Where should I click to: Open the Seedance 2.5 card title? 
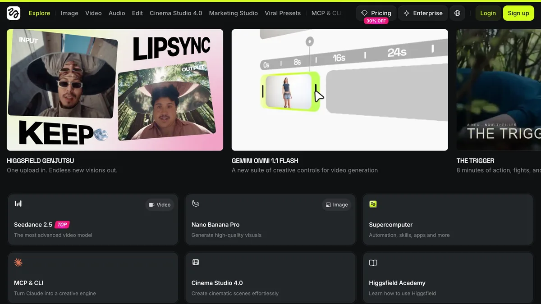point(33,225)
